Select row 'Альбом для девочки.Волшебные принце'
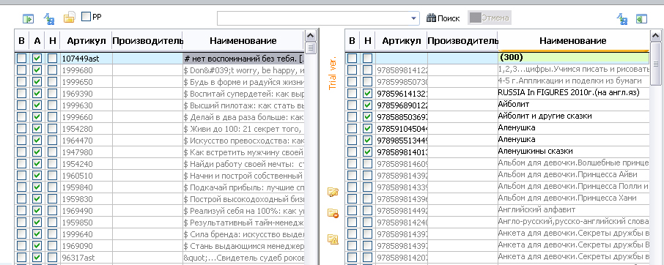The image size is (664, 265). [497, 163]
